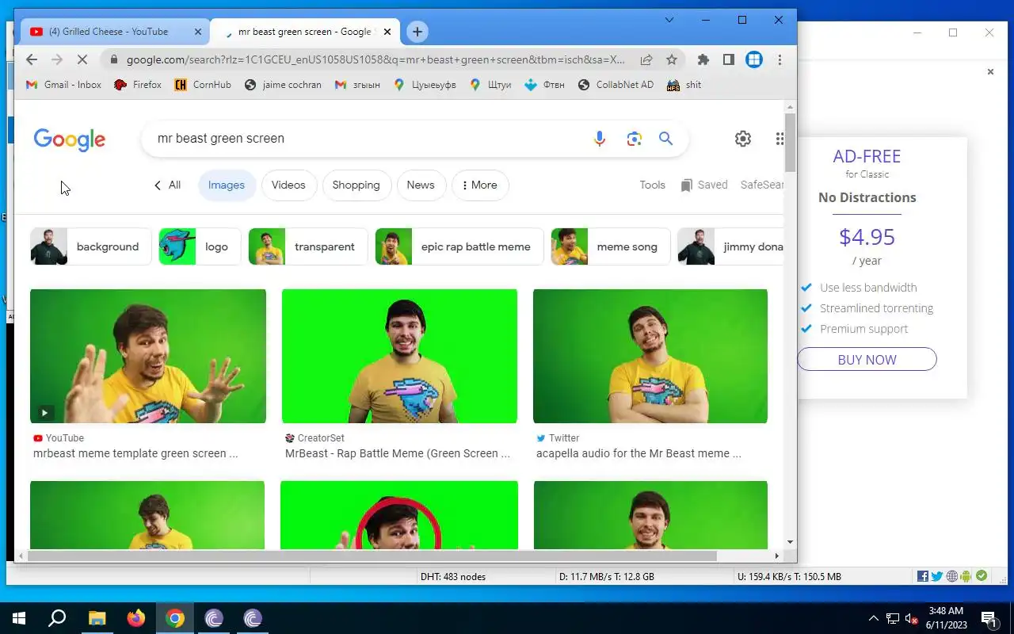Image resolution: width=1014 pixels, height=634 pixels.
Task: Stop loading the page
Action: click(82, 59)
